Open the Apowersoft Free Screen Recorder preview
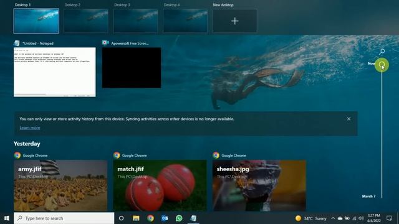The image size is (399, 224). [x=132, y=68]
